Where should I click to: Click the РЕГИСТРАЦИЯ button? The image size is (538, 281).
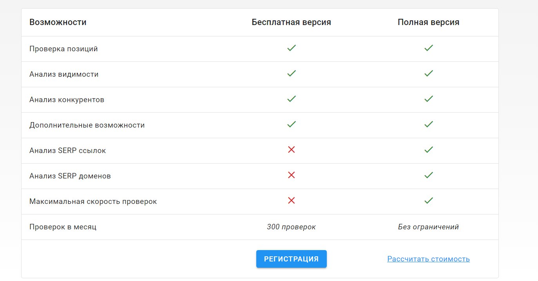tap(291, 259)
